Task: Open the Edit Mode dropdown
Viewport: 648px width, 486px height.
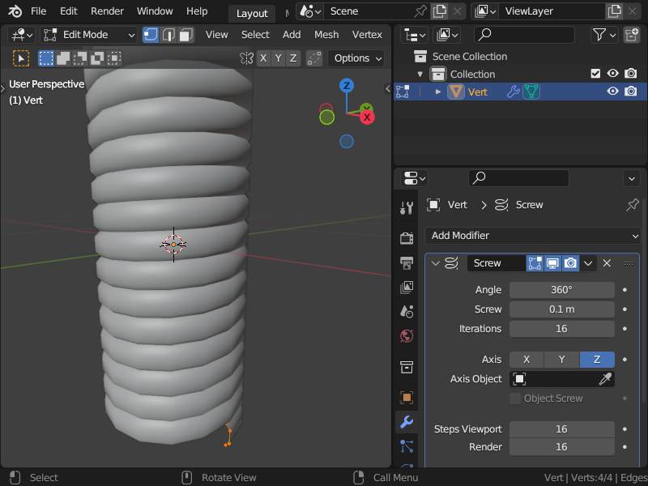Action: pos(89,35)
